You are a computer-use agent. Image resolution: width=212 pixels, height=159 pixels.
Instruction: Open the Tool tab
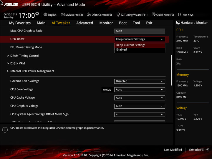pyautogui.click(x=136, y=23)
